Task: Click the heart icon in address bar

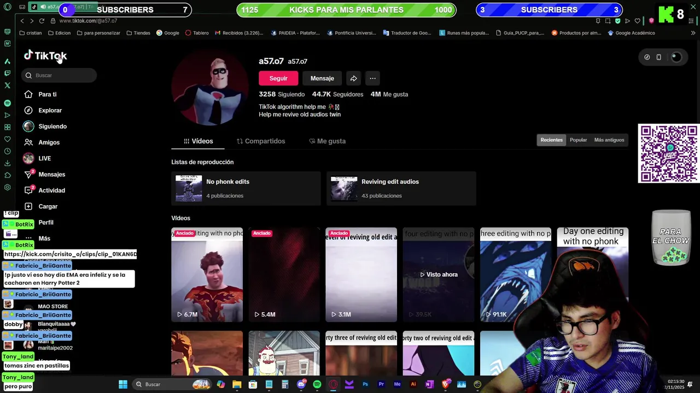Action: [637, 21]
